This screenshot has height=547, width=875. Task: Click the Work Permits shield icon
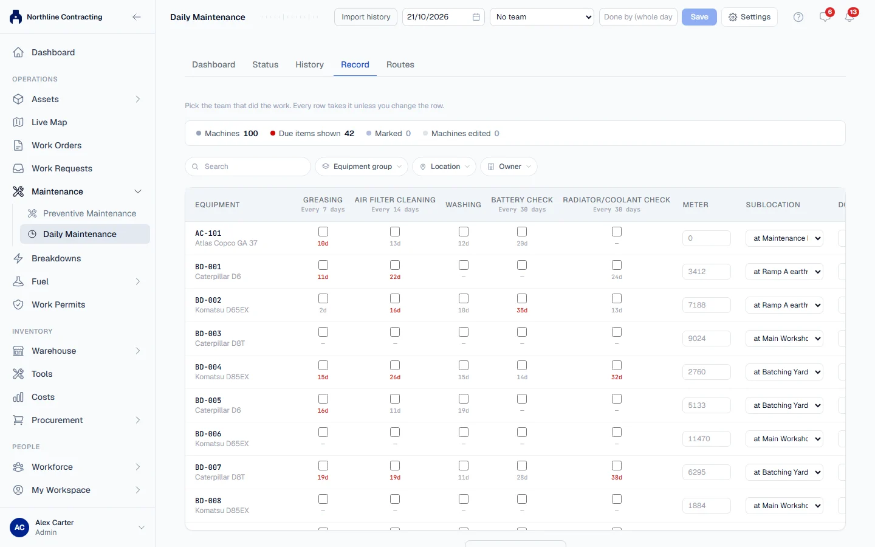point(18,304)
